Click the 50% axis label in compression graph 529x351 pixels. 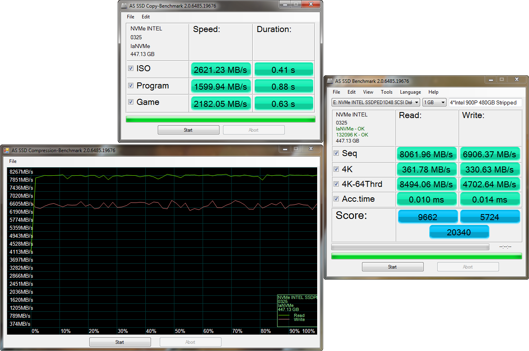coord(180,331)
